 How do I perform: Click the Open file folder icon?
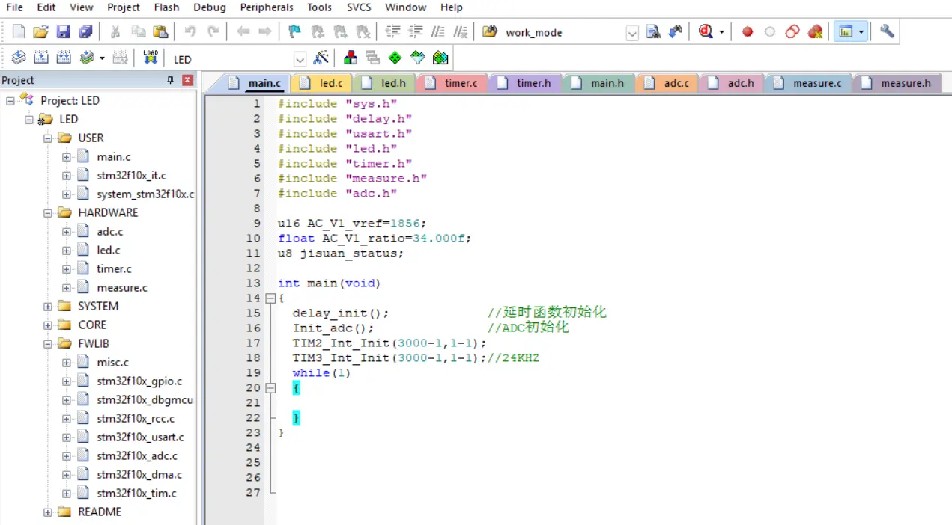pos(40,31)
